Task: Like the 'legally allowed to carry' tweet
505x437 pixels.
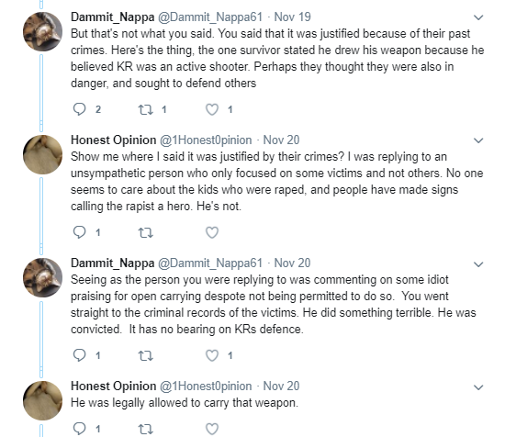Action: pyautogui.click(x=212, y=429)
